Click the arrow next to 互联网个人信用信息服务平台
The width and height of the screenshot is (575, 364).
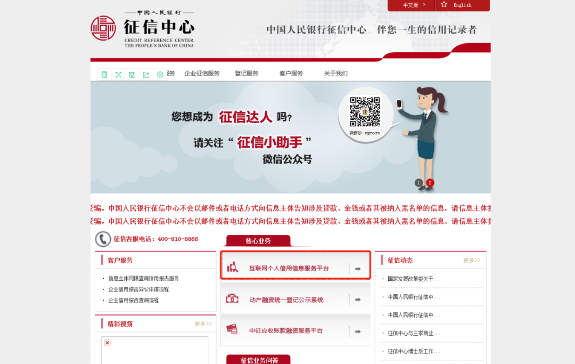click(358, 269)
